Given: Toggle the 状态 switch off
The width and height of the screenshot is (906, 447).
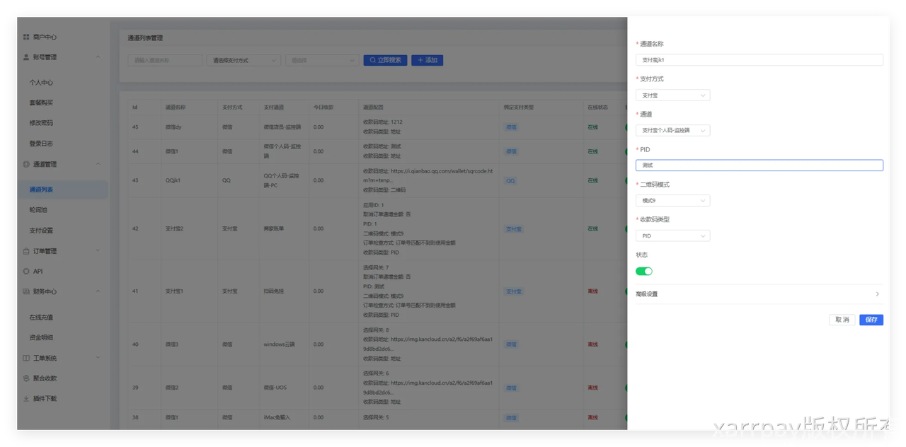Looking at the screenshot, I should (643, 271).
